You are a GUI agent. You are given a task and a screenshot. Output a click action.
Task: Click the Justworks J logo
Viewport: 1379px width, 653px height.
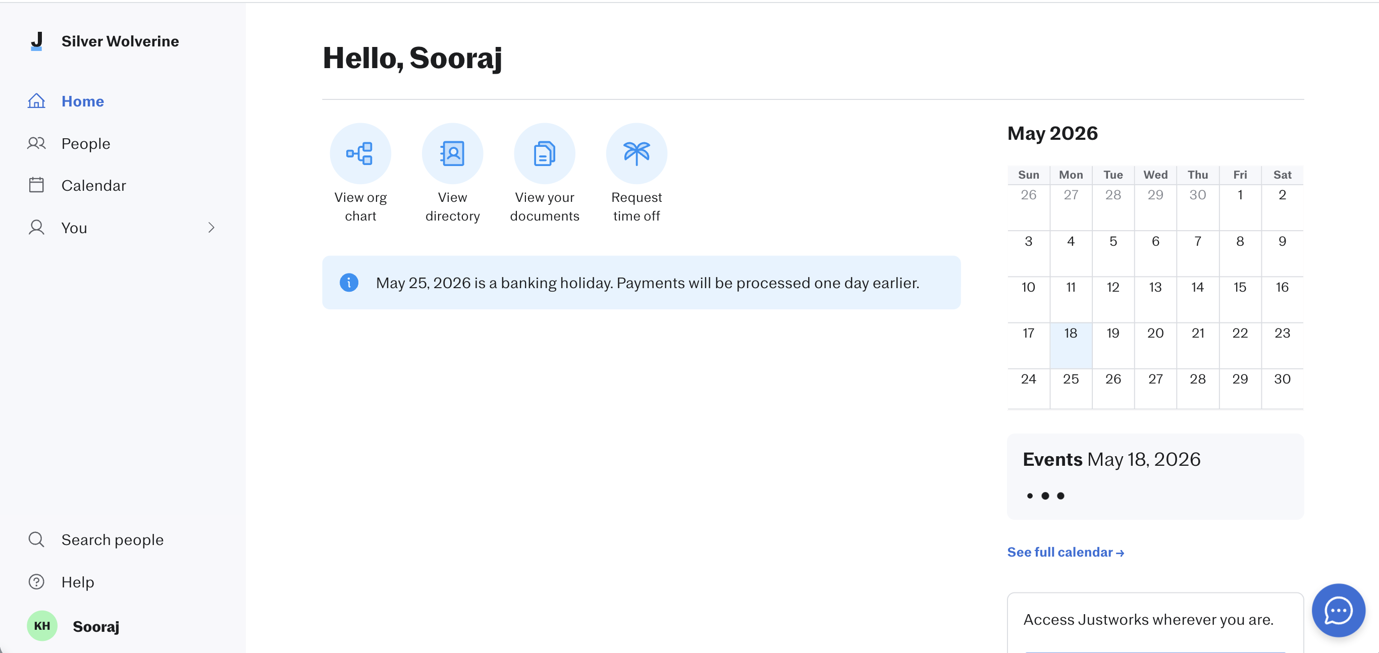(x=36, y=41)
